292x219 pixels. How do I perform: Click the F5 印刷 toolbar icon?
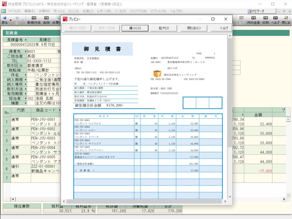(266, 18)
